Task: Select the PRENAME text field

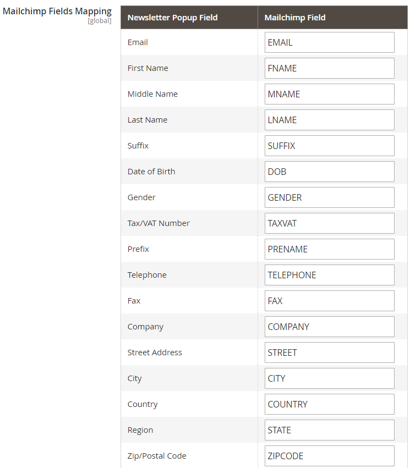Action: point(329,249)
